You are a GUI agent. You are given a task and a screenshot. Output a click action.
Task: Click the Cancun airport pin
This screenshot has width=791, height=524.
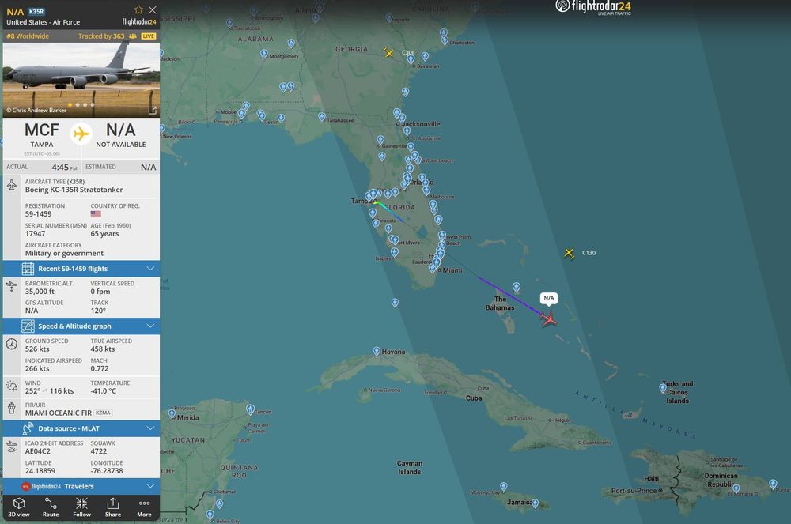coord(250,409)
